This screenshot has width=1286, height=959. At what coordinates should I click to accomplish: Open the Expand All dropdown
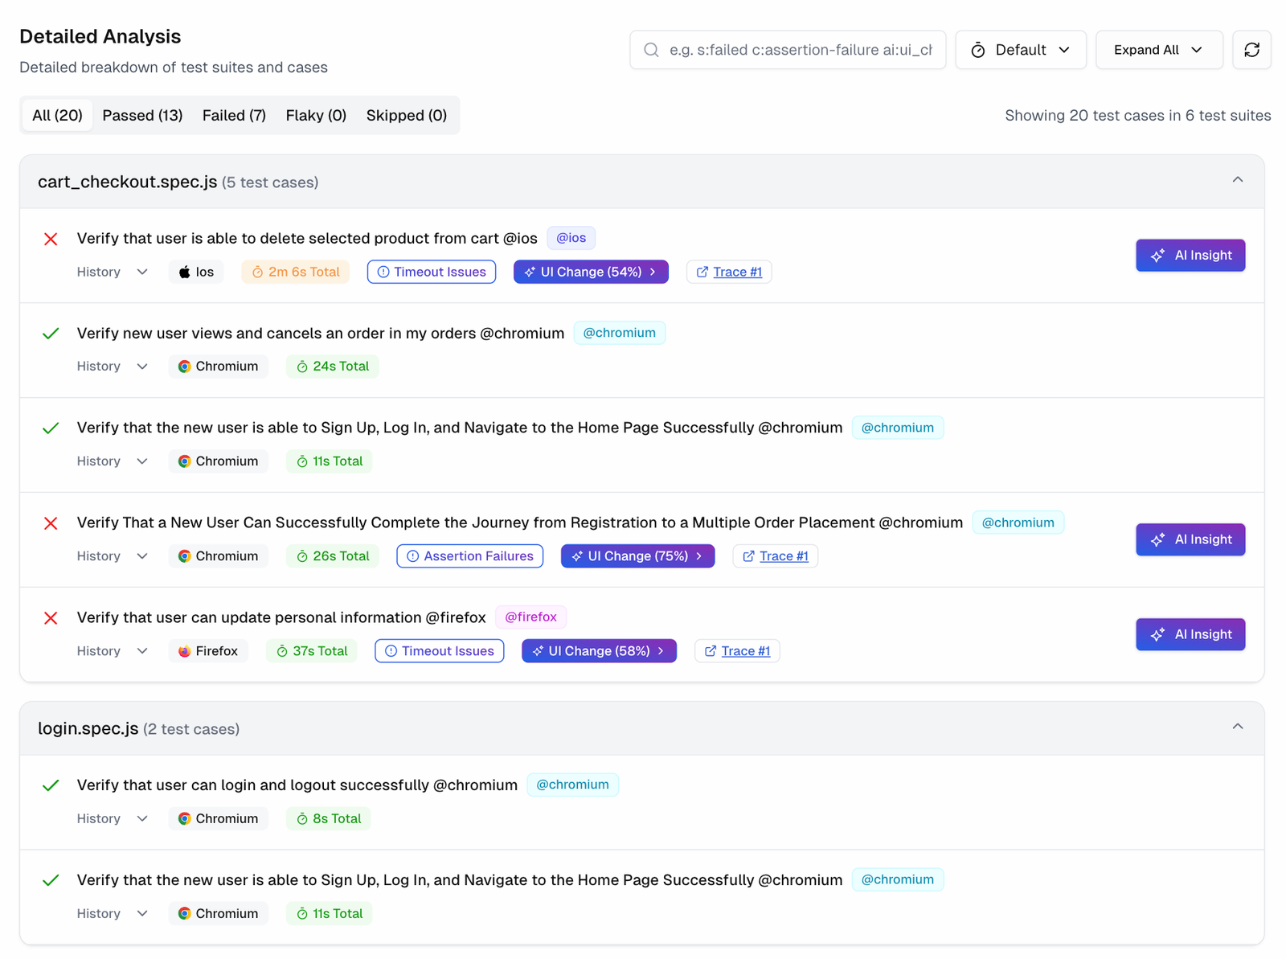click(1158, 49)
